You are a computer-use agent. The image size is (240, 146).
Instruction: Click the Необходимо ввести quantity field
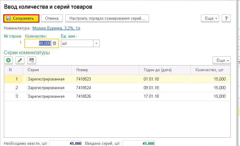(x=66, y=143)
